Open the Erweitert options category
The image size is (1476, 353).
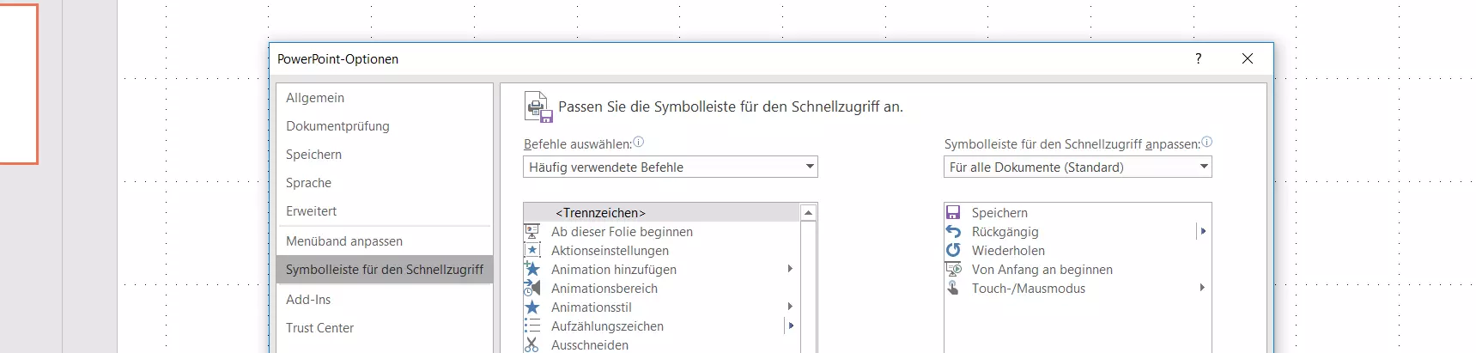[385, 211]
